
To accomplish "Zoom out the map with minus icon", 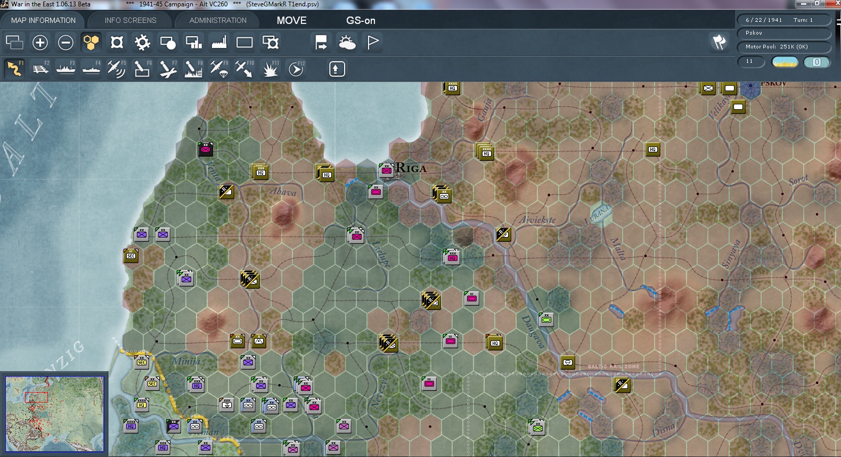I will tap(66, 42).
